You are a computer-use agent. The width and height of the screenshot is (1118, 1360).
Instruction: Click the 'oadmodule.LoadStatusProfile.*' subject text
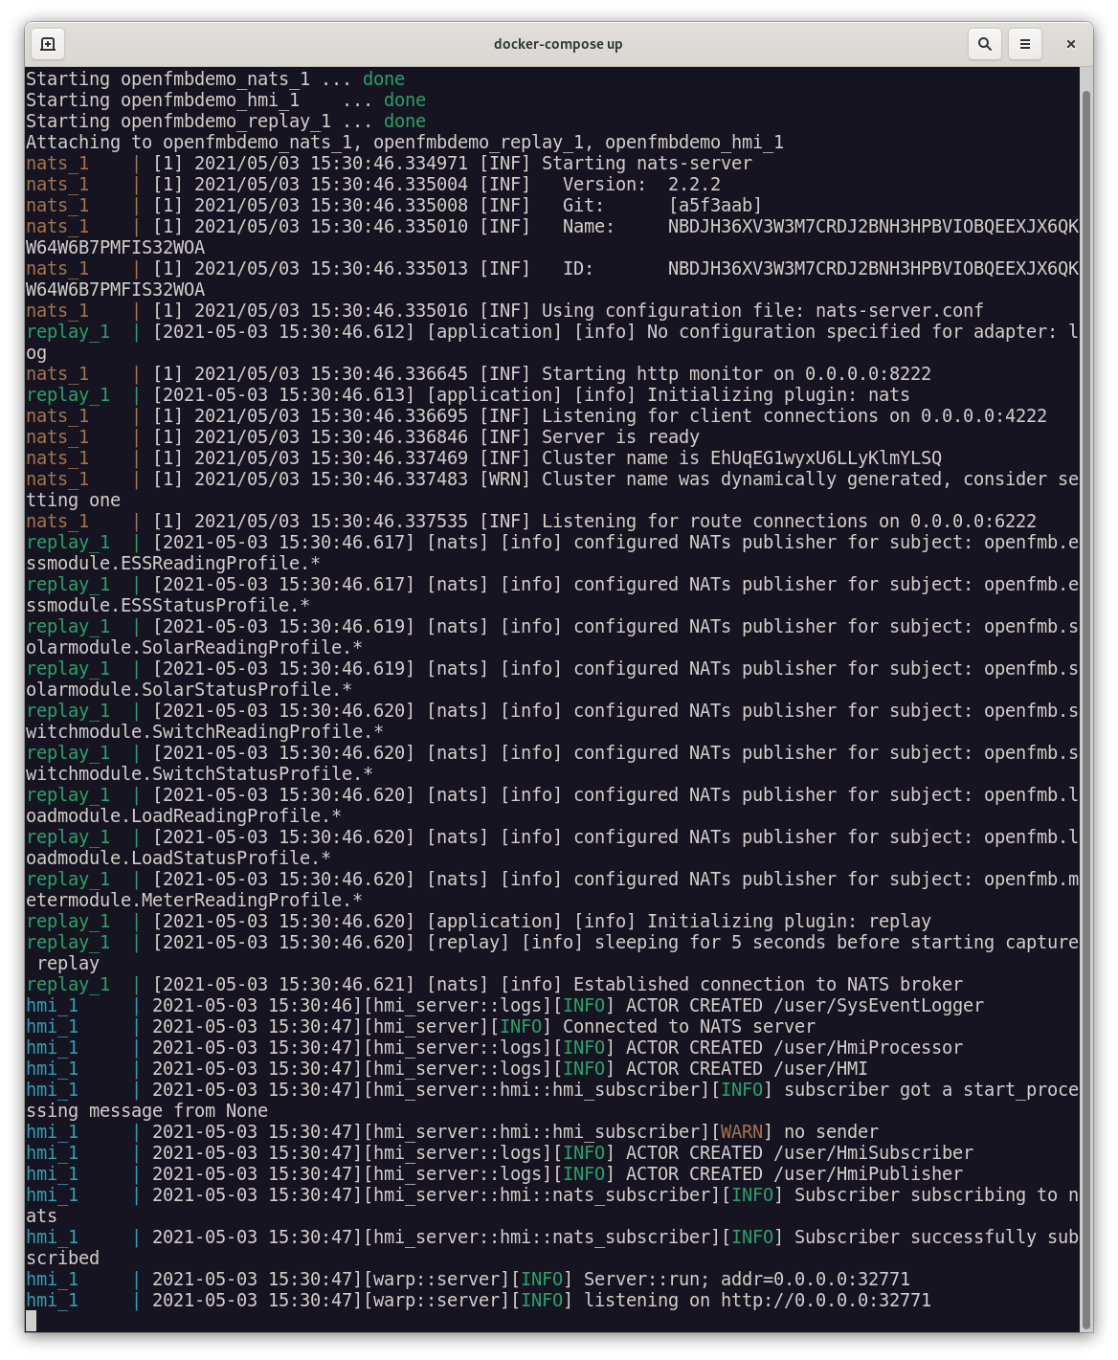click(x=179, y=858)
